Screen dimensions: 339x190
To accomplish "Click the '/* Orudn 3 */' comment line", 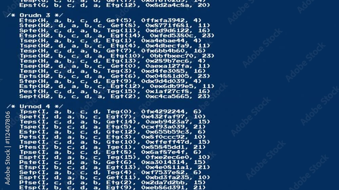I will point(35,15).
